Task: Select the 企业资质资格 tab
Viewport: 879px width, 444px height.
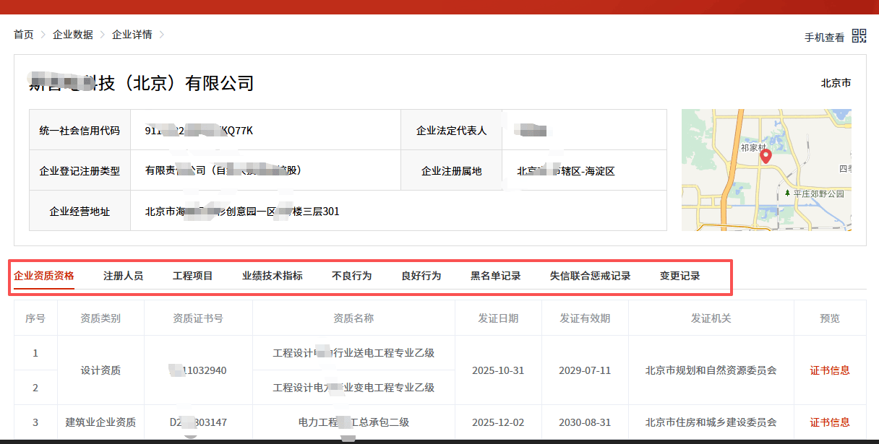Action: tap(44, 276)
